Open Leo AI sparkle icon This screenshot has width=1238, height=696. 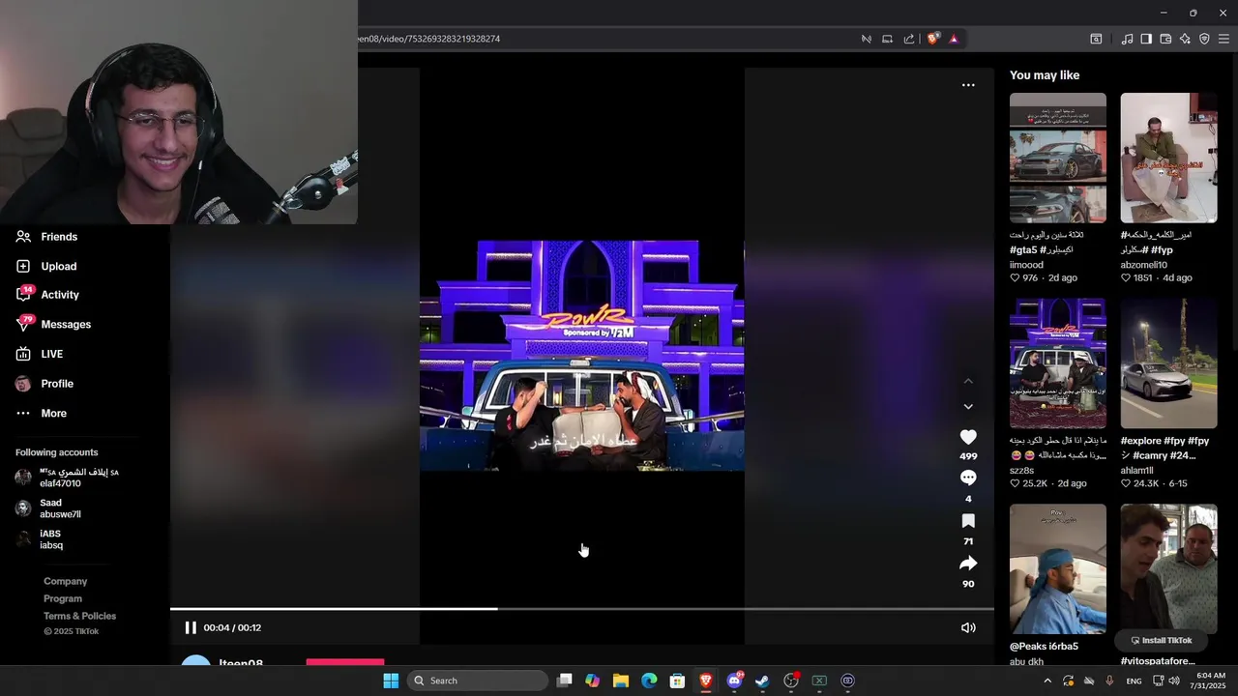click(1185, 39)
